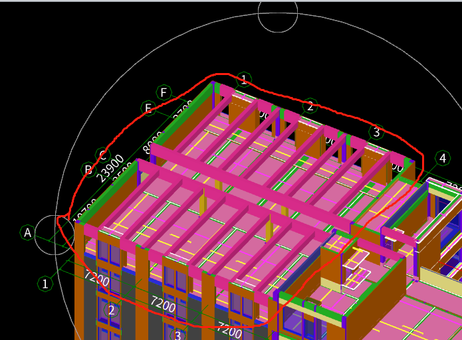This screenshot has height=340, width=462.
Task: Click the orbit ring's handle circle beside bubble A
Action: click(55, 234)
